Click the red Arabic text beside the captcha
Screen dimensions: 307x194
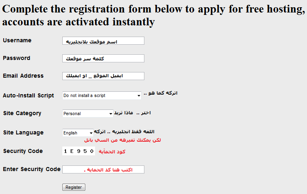(x=112, y=151)
